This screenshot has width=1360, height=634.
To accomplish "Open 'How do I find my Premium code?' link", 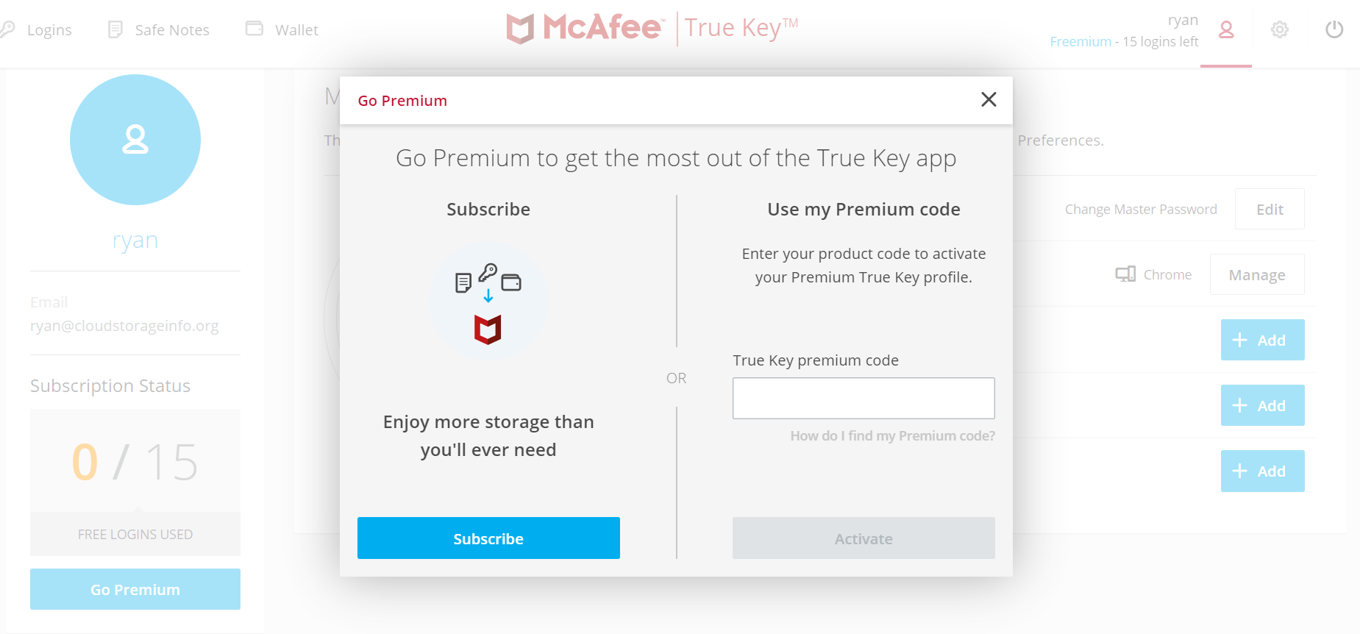I will 891,435.
